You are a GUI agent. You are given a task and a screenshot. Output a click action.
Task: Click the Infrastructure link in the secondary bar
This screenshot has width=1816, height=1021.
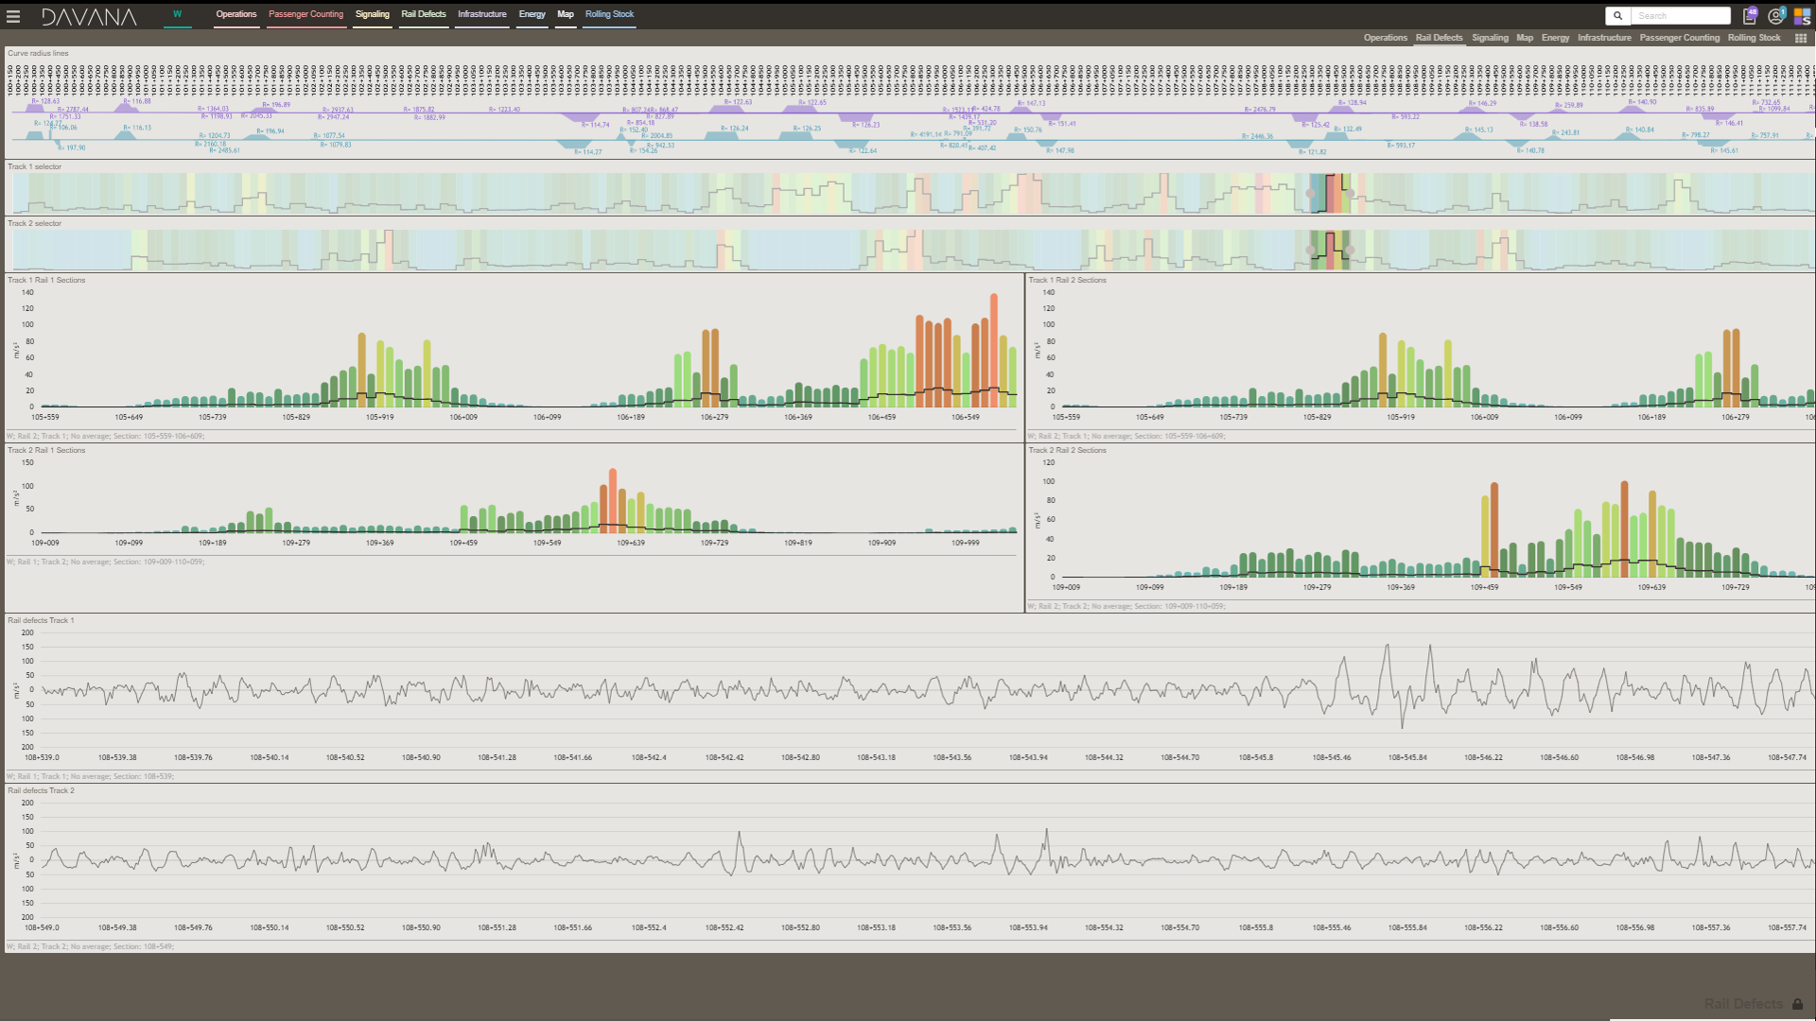point(1604,38)
